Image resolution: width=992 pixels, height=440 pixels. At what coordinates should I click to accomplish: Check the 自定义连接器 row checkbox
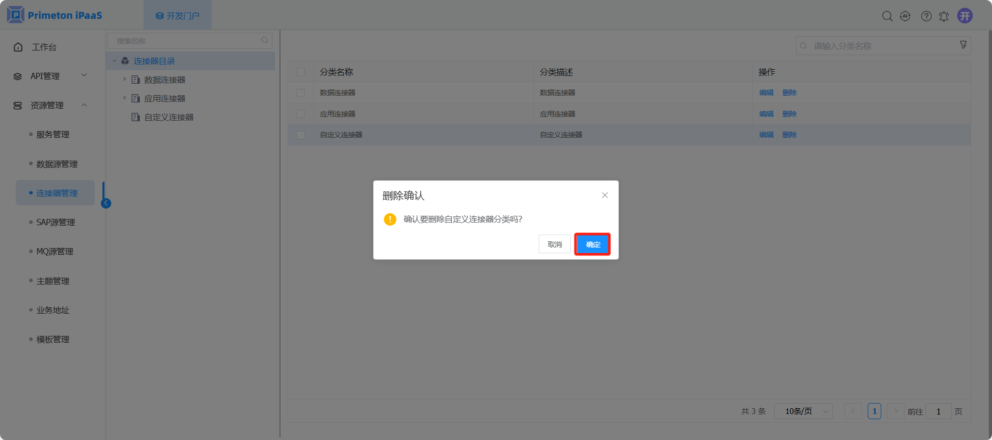pyautogui.click(x=301, y=135)
